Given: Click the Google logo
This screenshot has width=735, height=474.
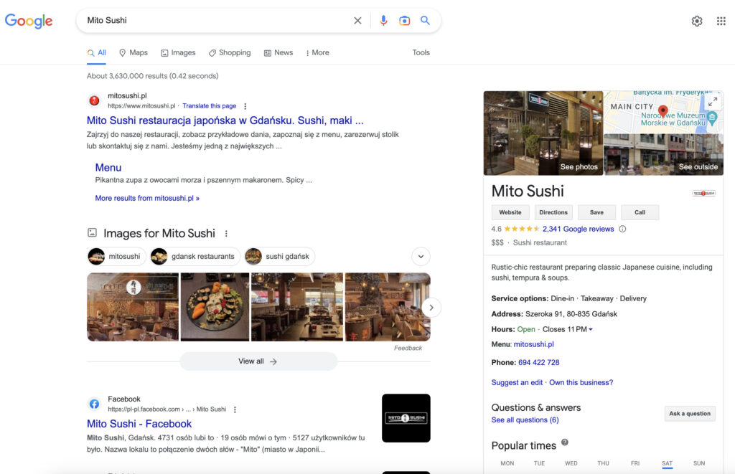Looking at the screenshot, I should pyautogui.click(x=29, y=21).
